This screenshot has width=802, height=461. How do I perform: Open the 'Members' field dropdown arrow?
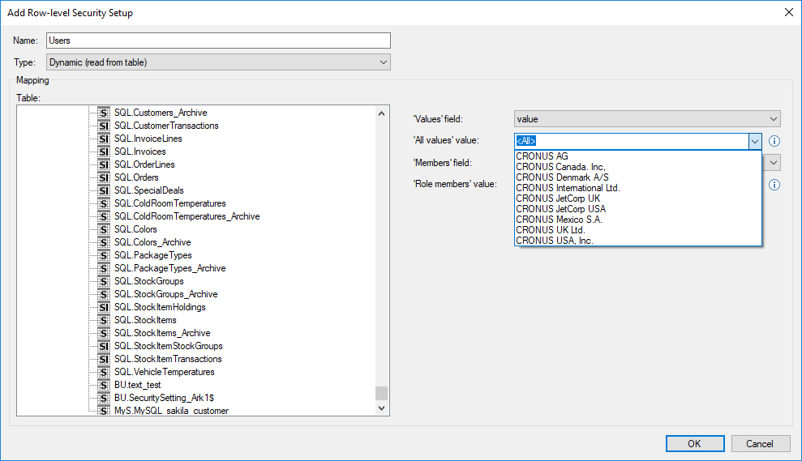(774, 163)
